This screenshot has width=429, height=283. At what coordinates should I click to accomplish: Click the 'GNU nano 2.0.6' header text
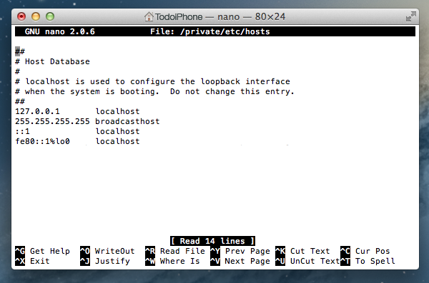pyautogui.click(x=60, y=31)
